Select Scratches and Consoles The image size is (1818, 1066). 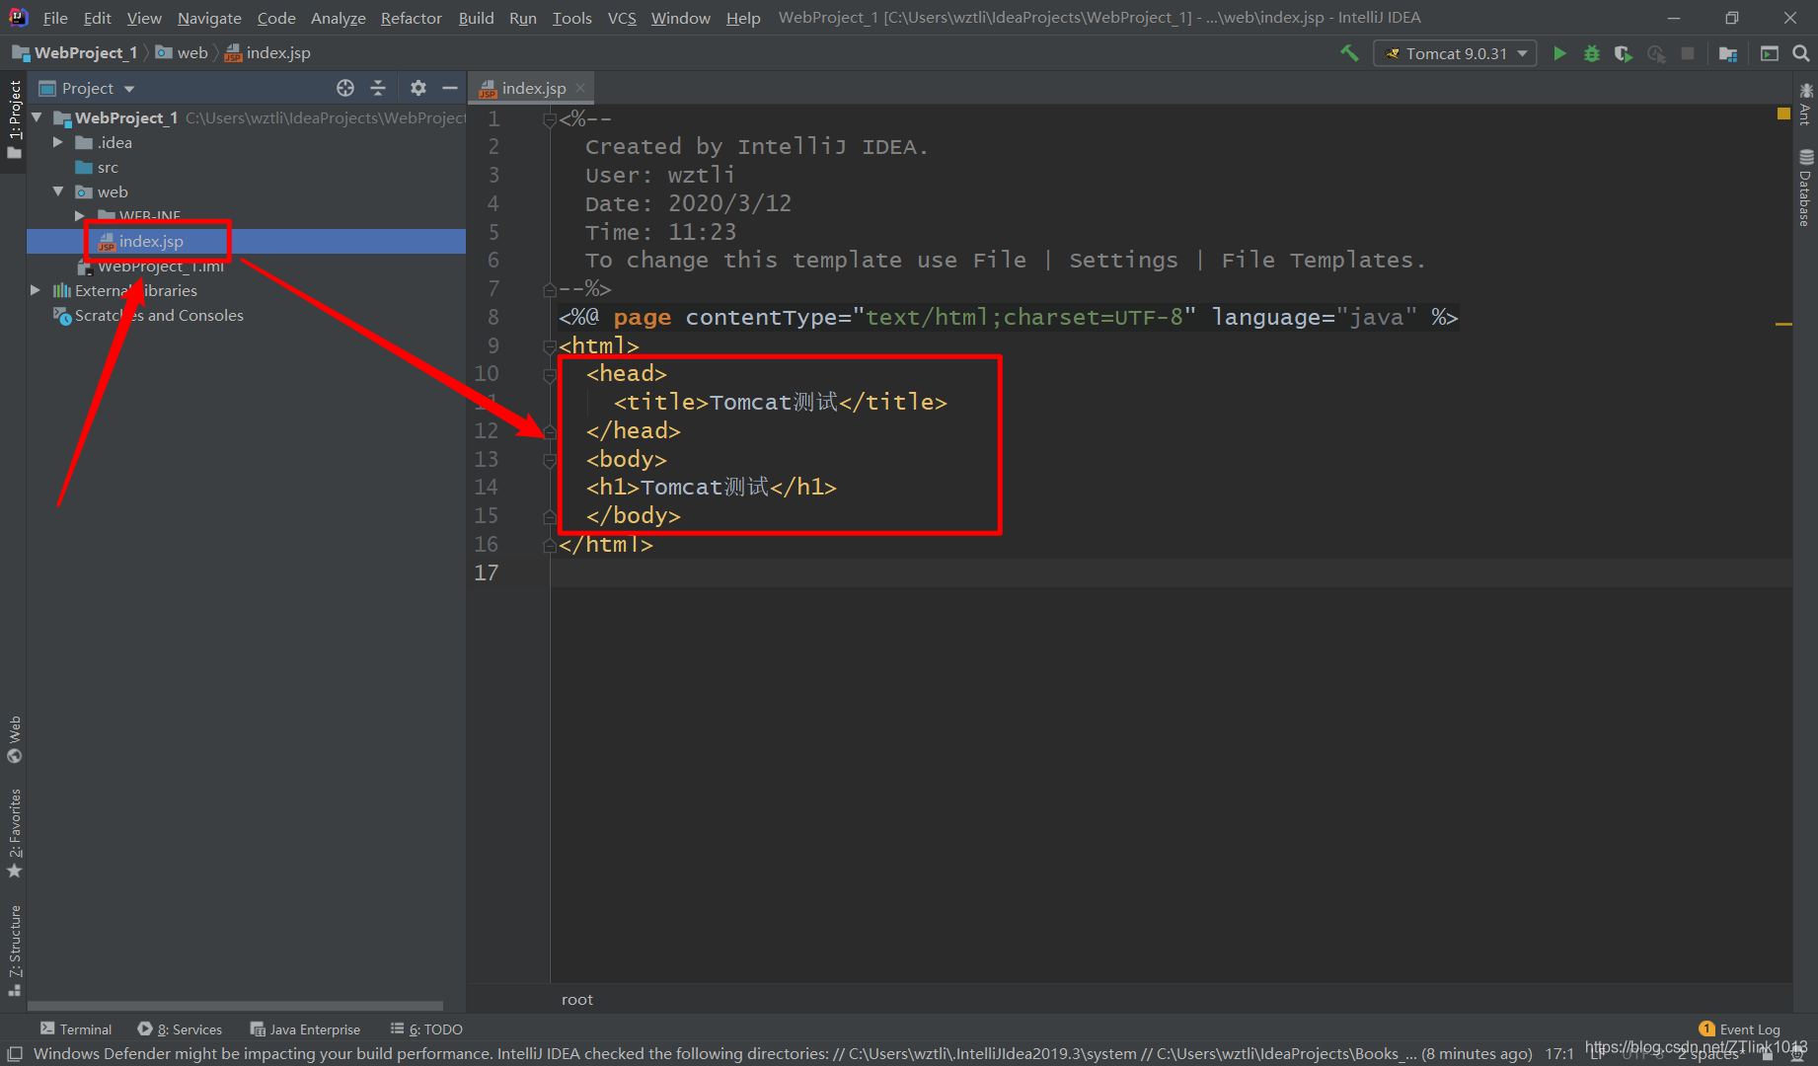point(148,315)
